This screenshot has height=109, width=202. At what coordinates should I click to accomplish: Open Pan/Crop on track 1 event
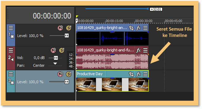coord(131,28)
